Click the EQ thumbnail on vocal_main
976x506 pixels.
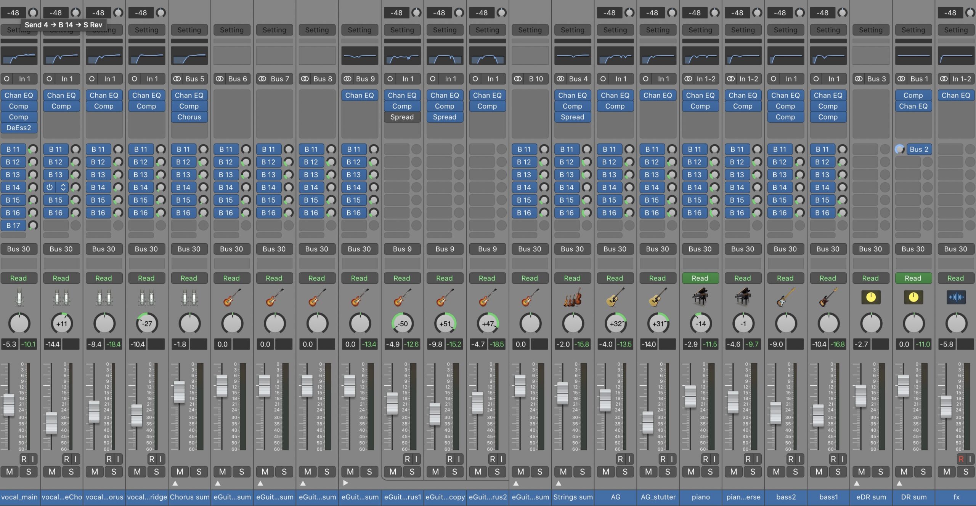coord(19,56)
